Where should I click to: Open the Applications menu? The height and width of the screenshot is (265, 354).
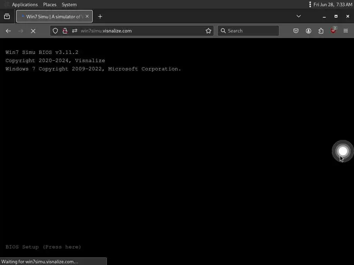(x=25, y=4)
